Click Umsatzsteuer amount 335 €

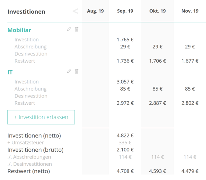[125, 143]
